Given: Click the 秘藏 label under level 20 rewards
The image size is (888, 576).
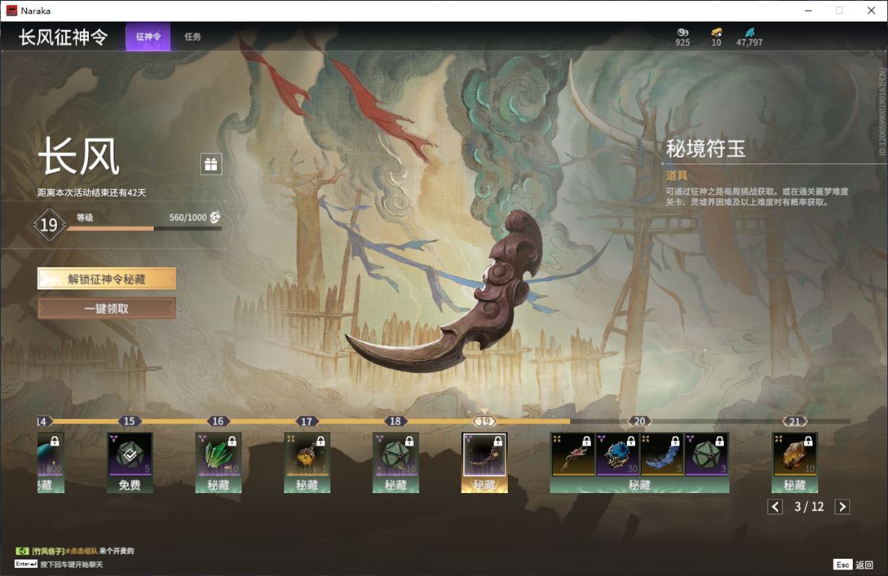Looking at the screenshot, I should click(639, 485).
